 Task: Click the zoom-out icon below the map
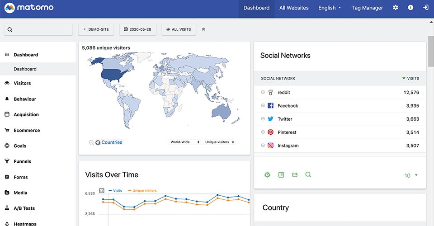coord(91,142)
